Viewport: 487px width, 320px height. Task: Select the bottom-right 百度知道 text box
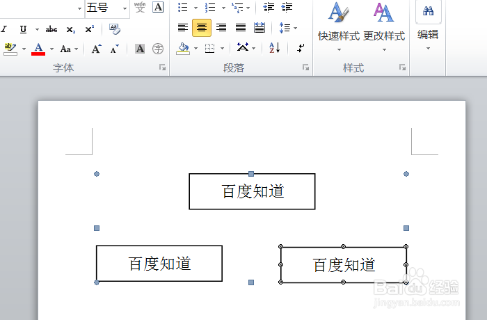[x=344, y=265]
